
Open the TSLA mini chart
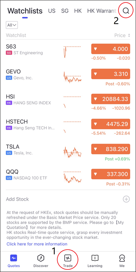point(72,152)
